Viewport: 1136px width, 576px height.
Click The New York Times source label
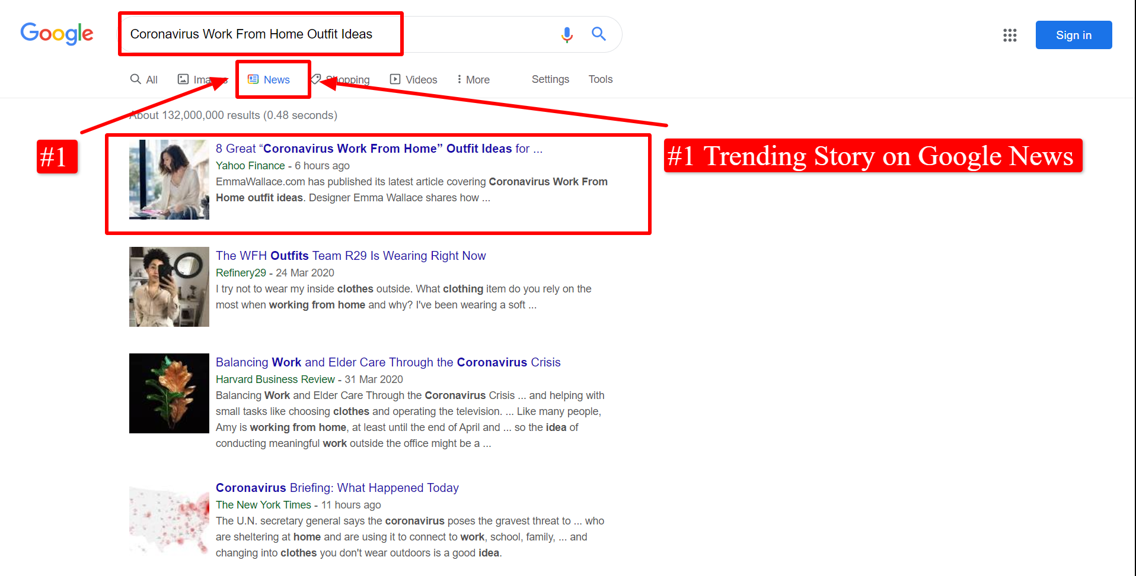[263, 505]
